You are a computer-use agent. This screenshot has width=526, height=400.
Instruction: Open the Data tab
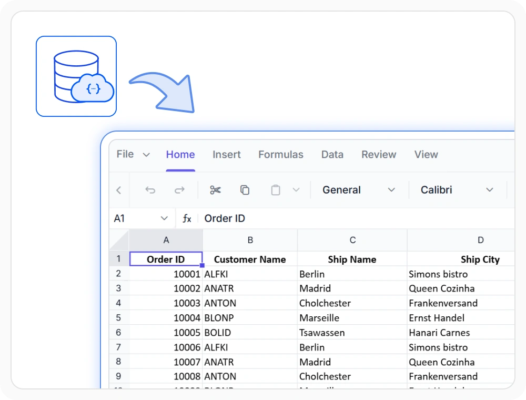pyautogui.click(x=332, y=154)
